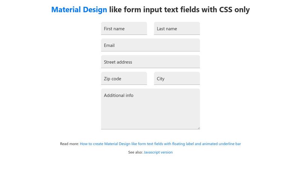Click the 'Additional info' placeholder label
301x169 pixels.
point(119,95)
